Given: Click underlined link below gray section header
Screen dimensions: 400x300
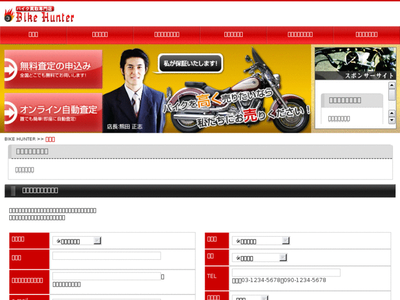Looking at the screenshot, I should (x=25, y=170).
